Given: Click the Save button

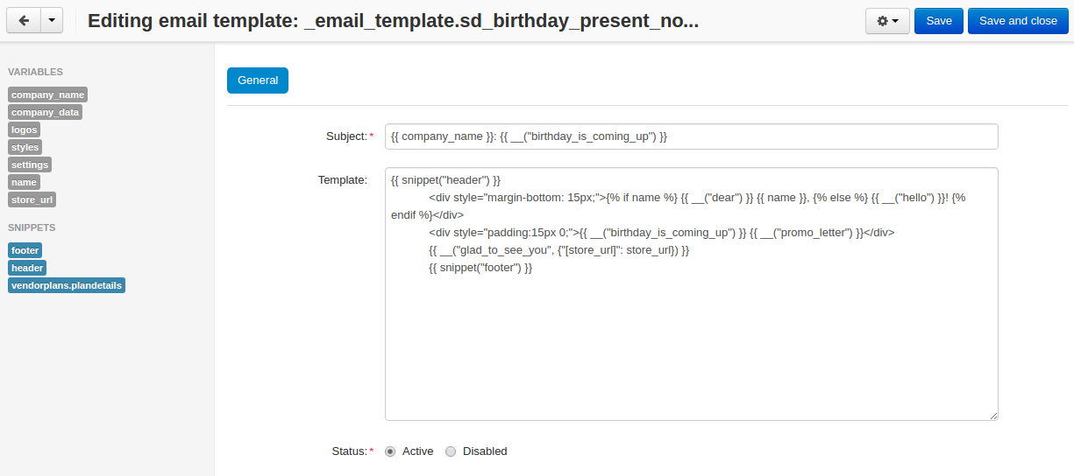Looking at the screenshot, I should click(939, 21).
